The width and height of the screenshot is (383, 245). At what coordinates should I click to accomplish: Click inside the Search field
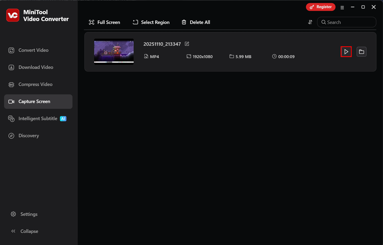pyautogui.click(x=346, y=22)
